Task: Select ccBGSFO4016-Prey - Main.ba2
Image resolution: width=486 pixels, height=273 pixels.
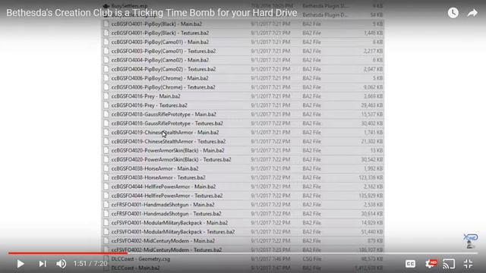Action: (x=146, y=96)
